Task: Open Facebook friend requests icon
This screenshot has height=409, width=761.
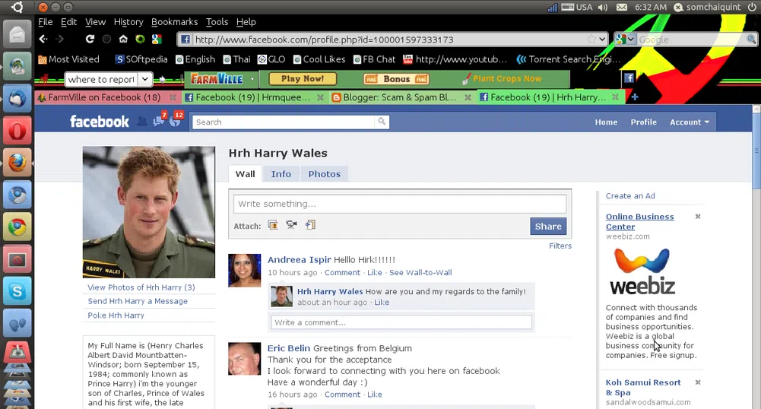Action: 141,122
